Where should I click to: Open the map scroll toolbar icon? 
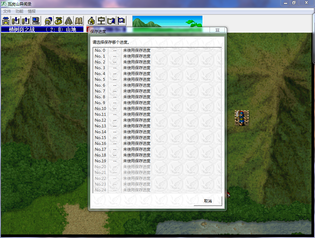[x=112, y=20]
